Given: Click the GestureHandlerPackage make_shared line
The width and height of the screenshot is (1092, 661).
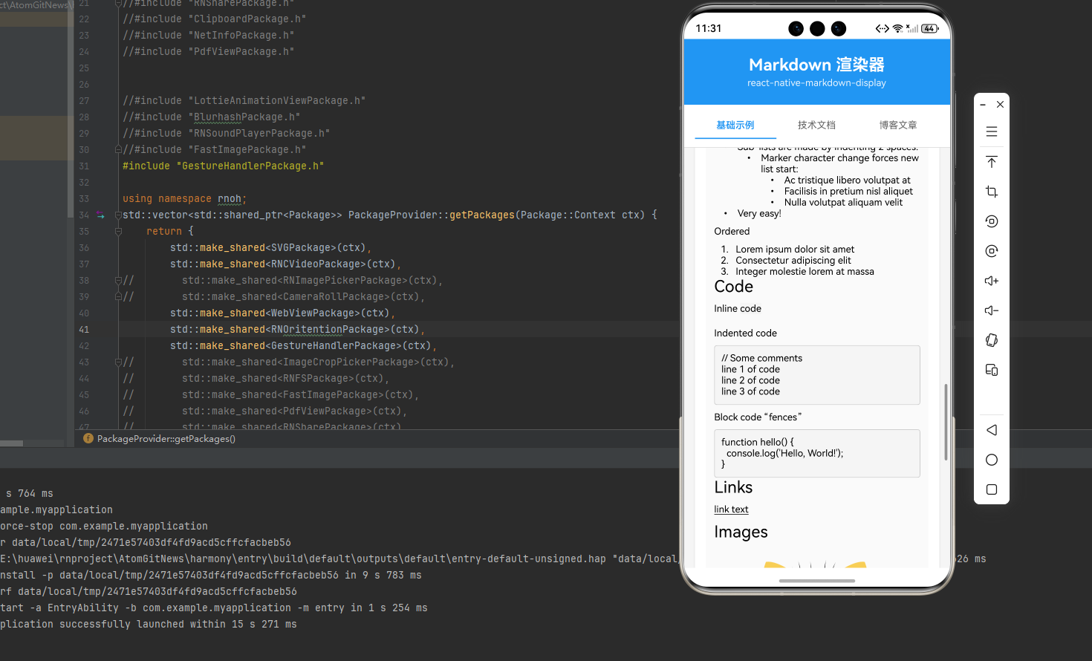Looking at the screenshot, I should click(x=303, y=346).
